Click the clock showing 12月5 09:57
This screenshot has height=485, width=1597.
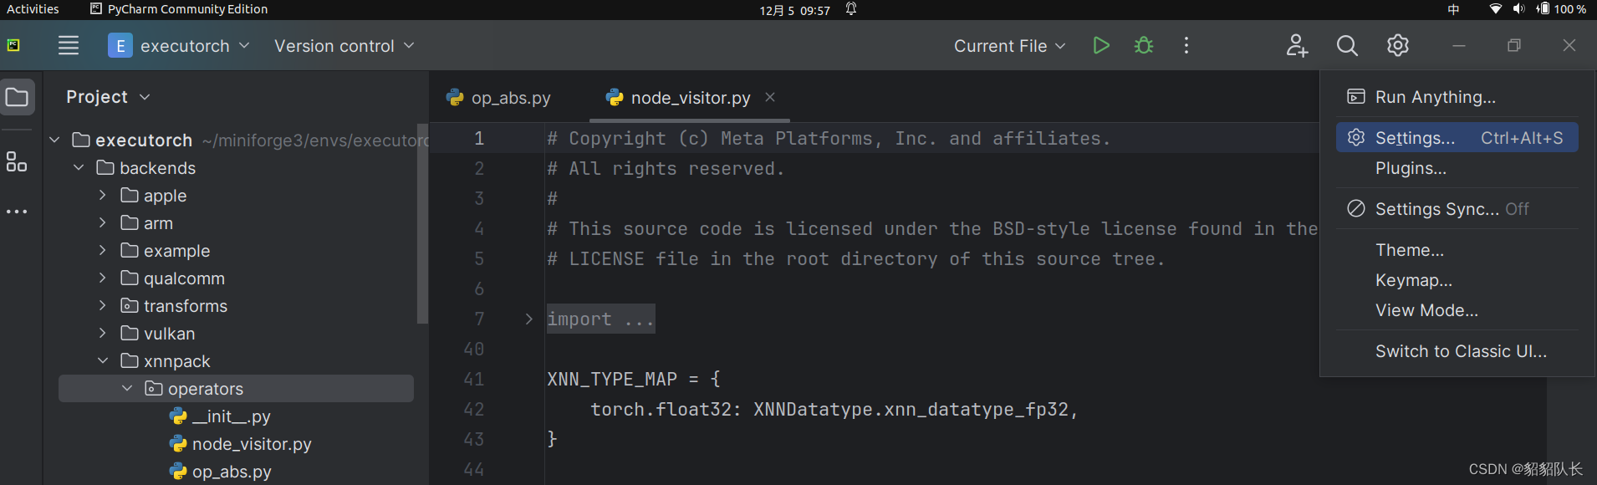pos(794,10)
